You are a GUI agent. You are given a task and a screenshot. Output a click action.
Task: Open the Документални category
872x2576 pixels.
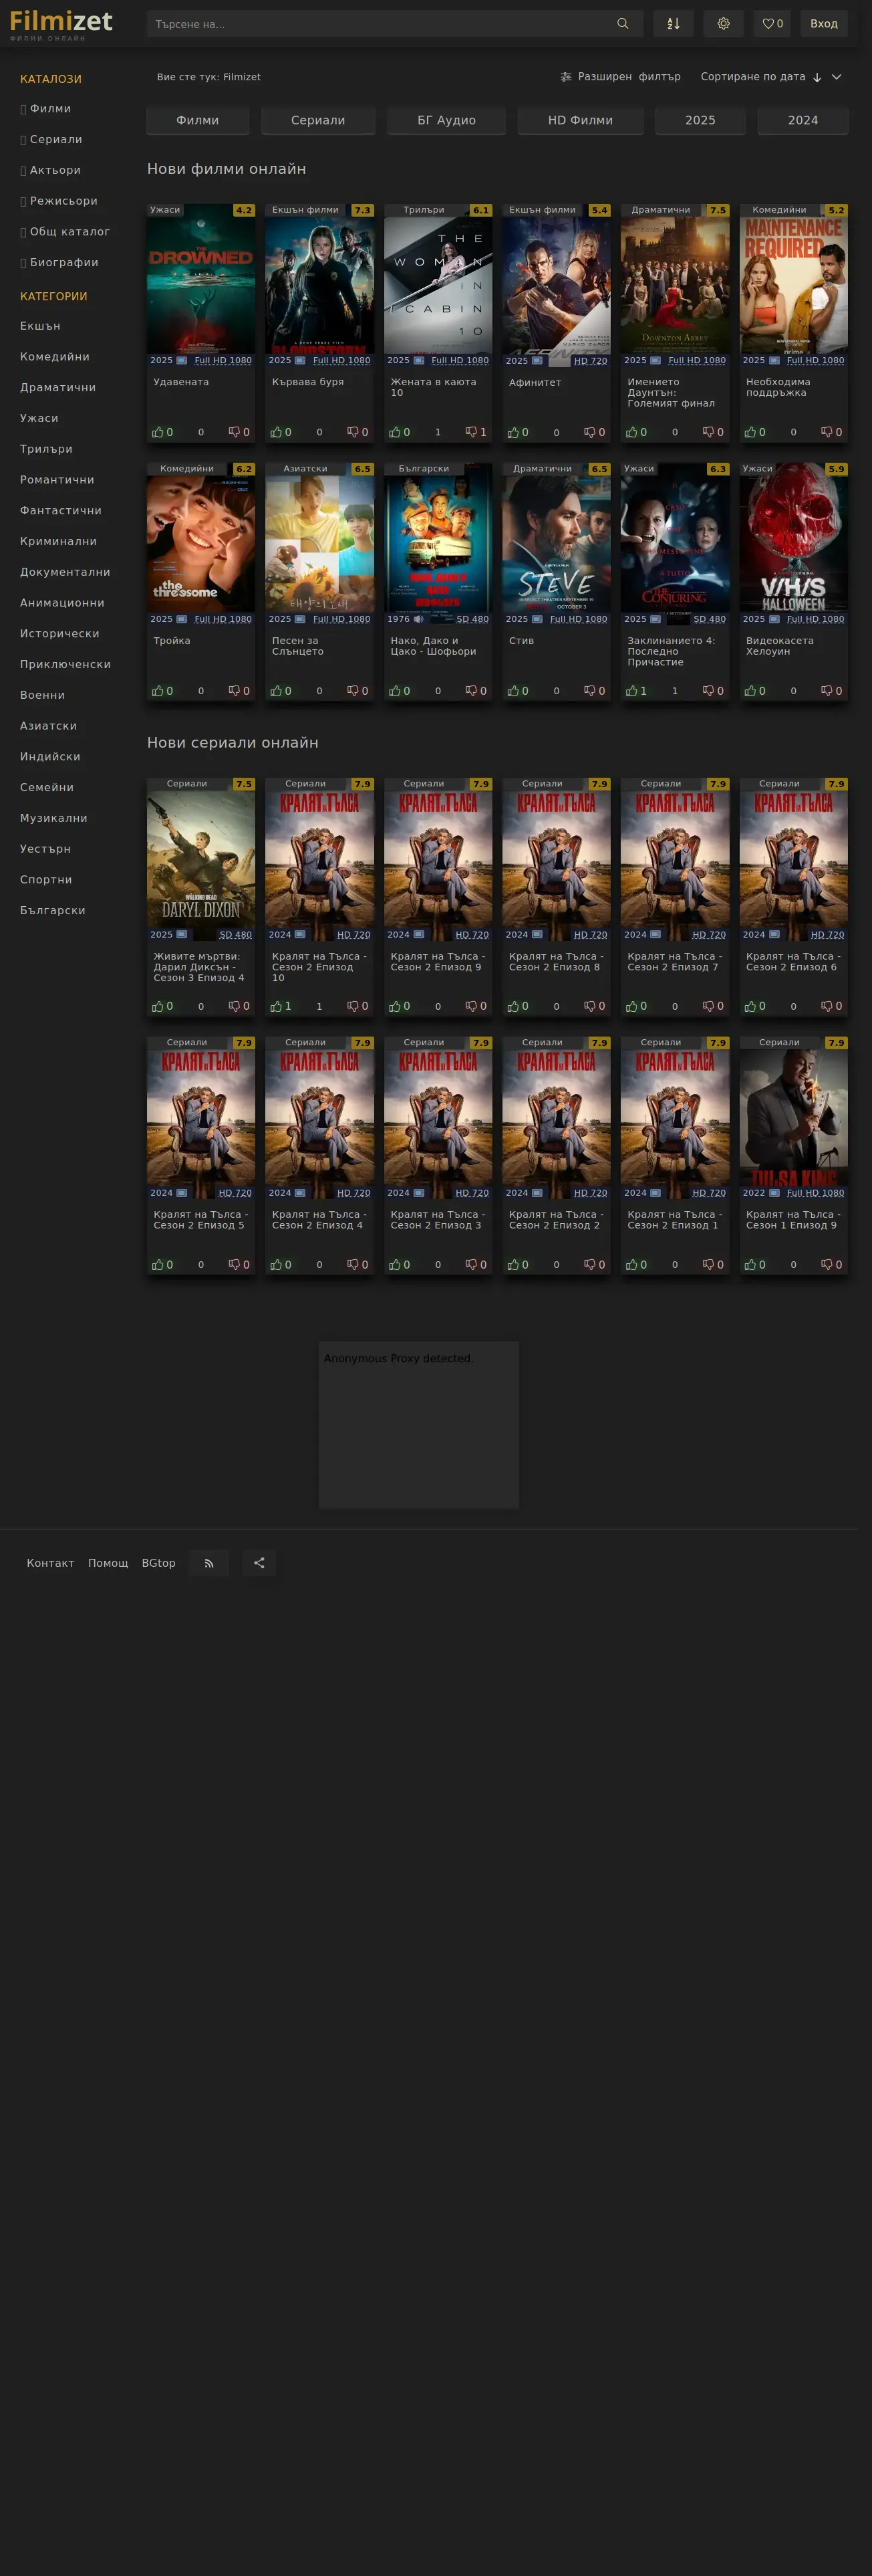[65, 572]
